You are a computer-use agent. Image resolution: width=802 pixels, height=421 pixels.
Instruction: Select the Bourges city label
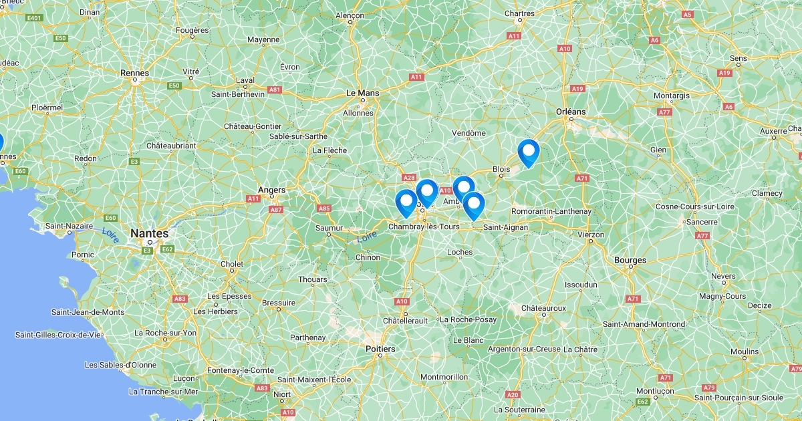pyautogui.click(x=631, y=260)
